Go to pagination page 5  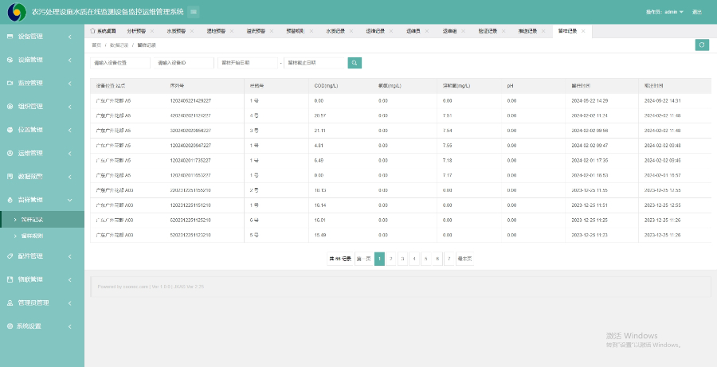[425, 259]
